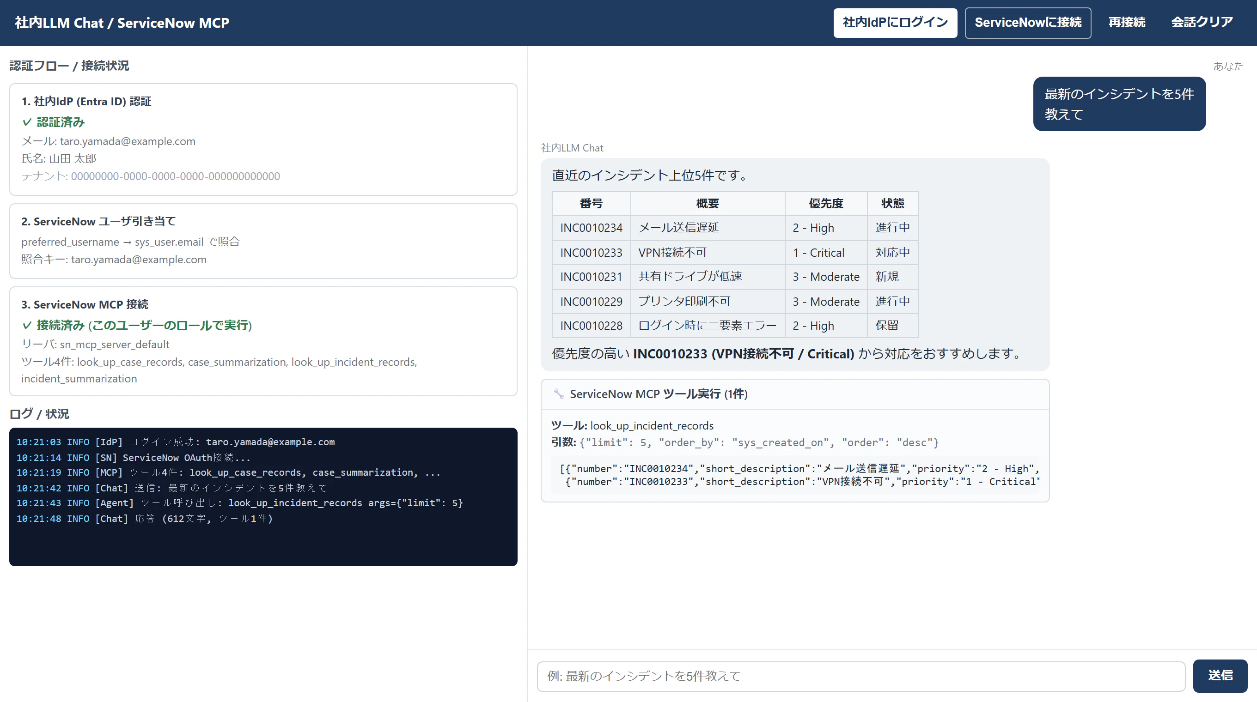Click the プリンタ印刷不可 cell
Screen dimensions: 1257x702
pos(707,302)
